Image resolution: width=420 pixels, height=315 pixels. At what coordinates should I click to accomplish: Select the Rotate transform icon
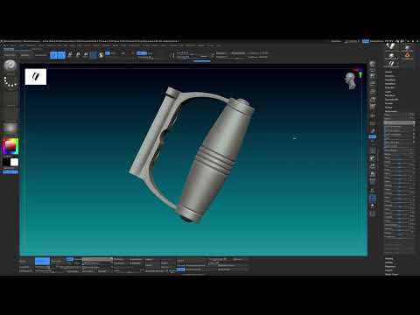[86, 55]
